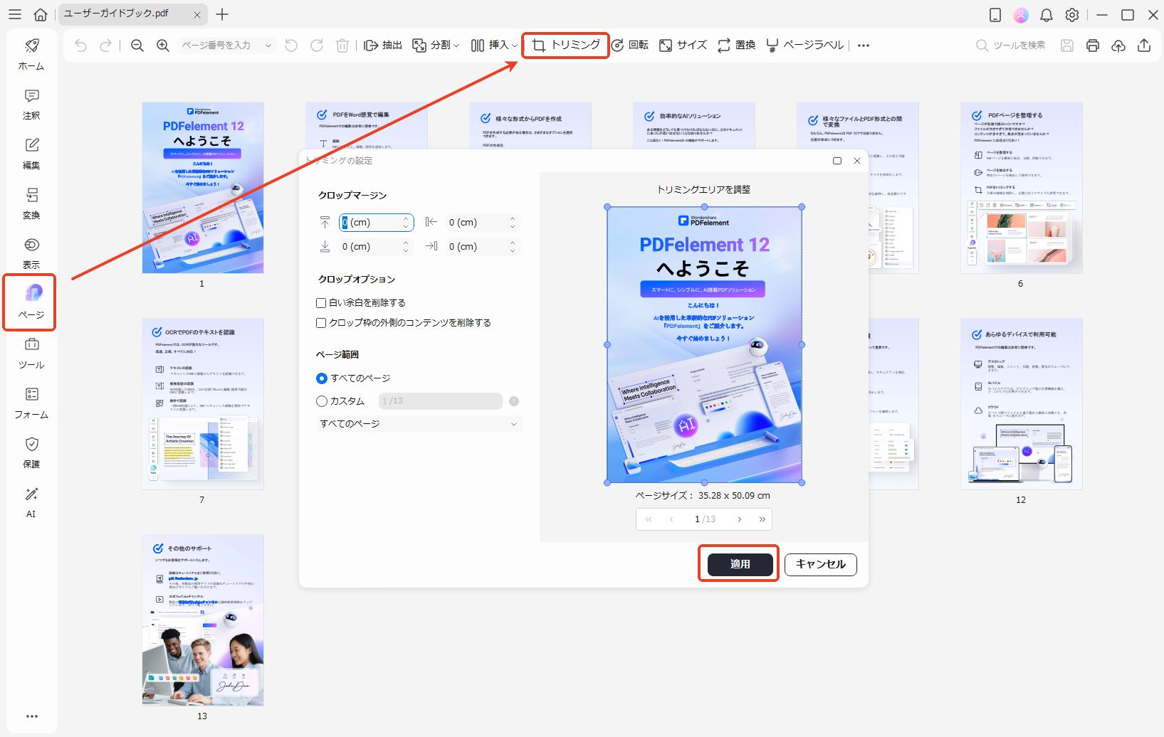Viewport: 1164px width, 737px height.
Task: Open the hamburger menu
Action: click(x=14, y=14)
